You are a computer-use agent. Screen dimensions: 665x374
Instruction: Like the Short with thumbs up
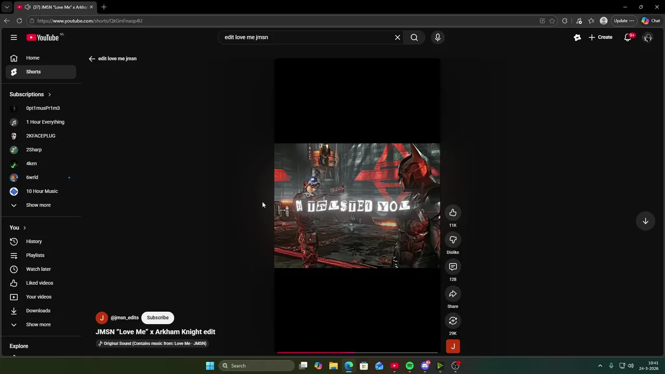tap(453, 212)
